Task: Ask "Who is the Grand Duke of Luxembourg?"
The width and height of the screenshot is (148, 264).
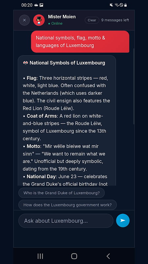Action: pyautogui.click(x=62, y=193)
